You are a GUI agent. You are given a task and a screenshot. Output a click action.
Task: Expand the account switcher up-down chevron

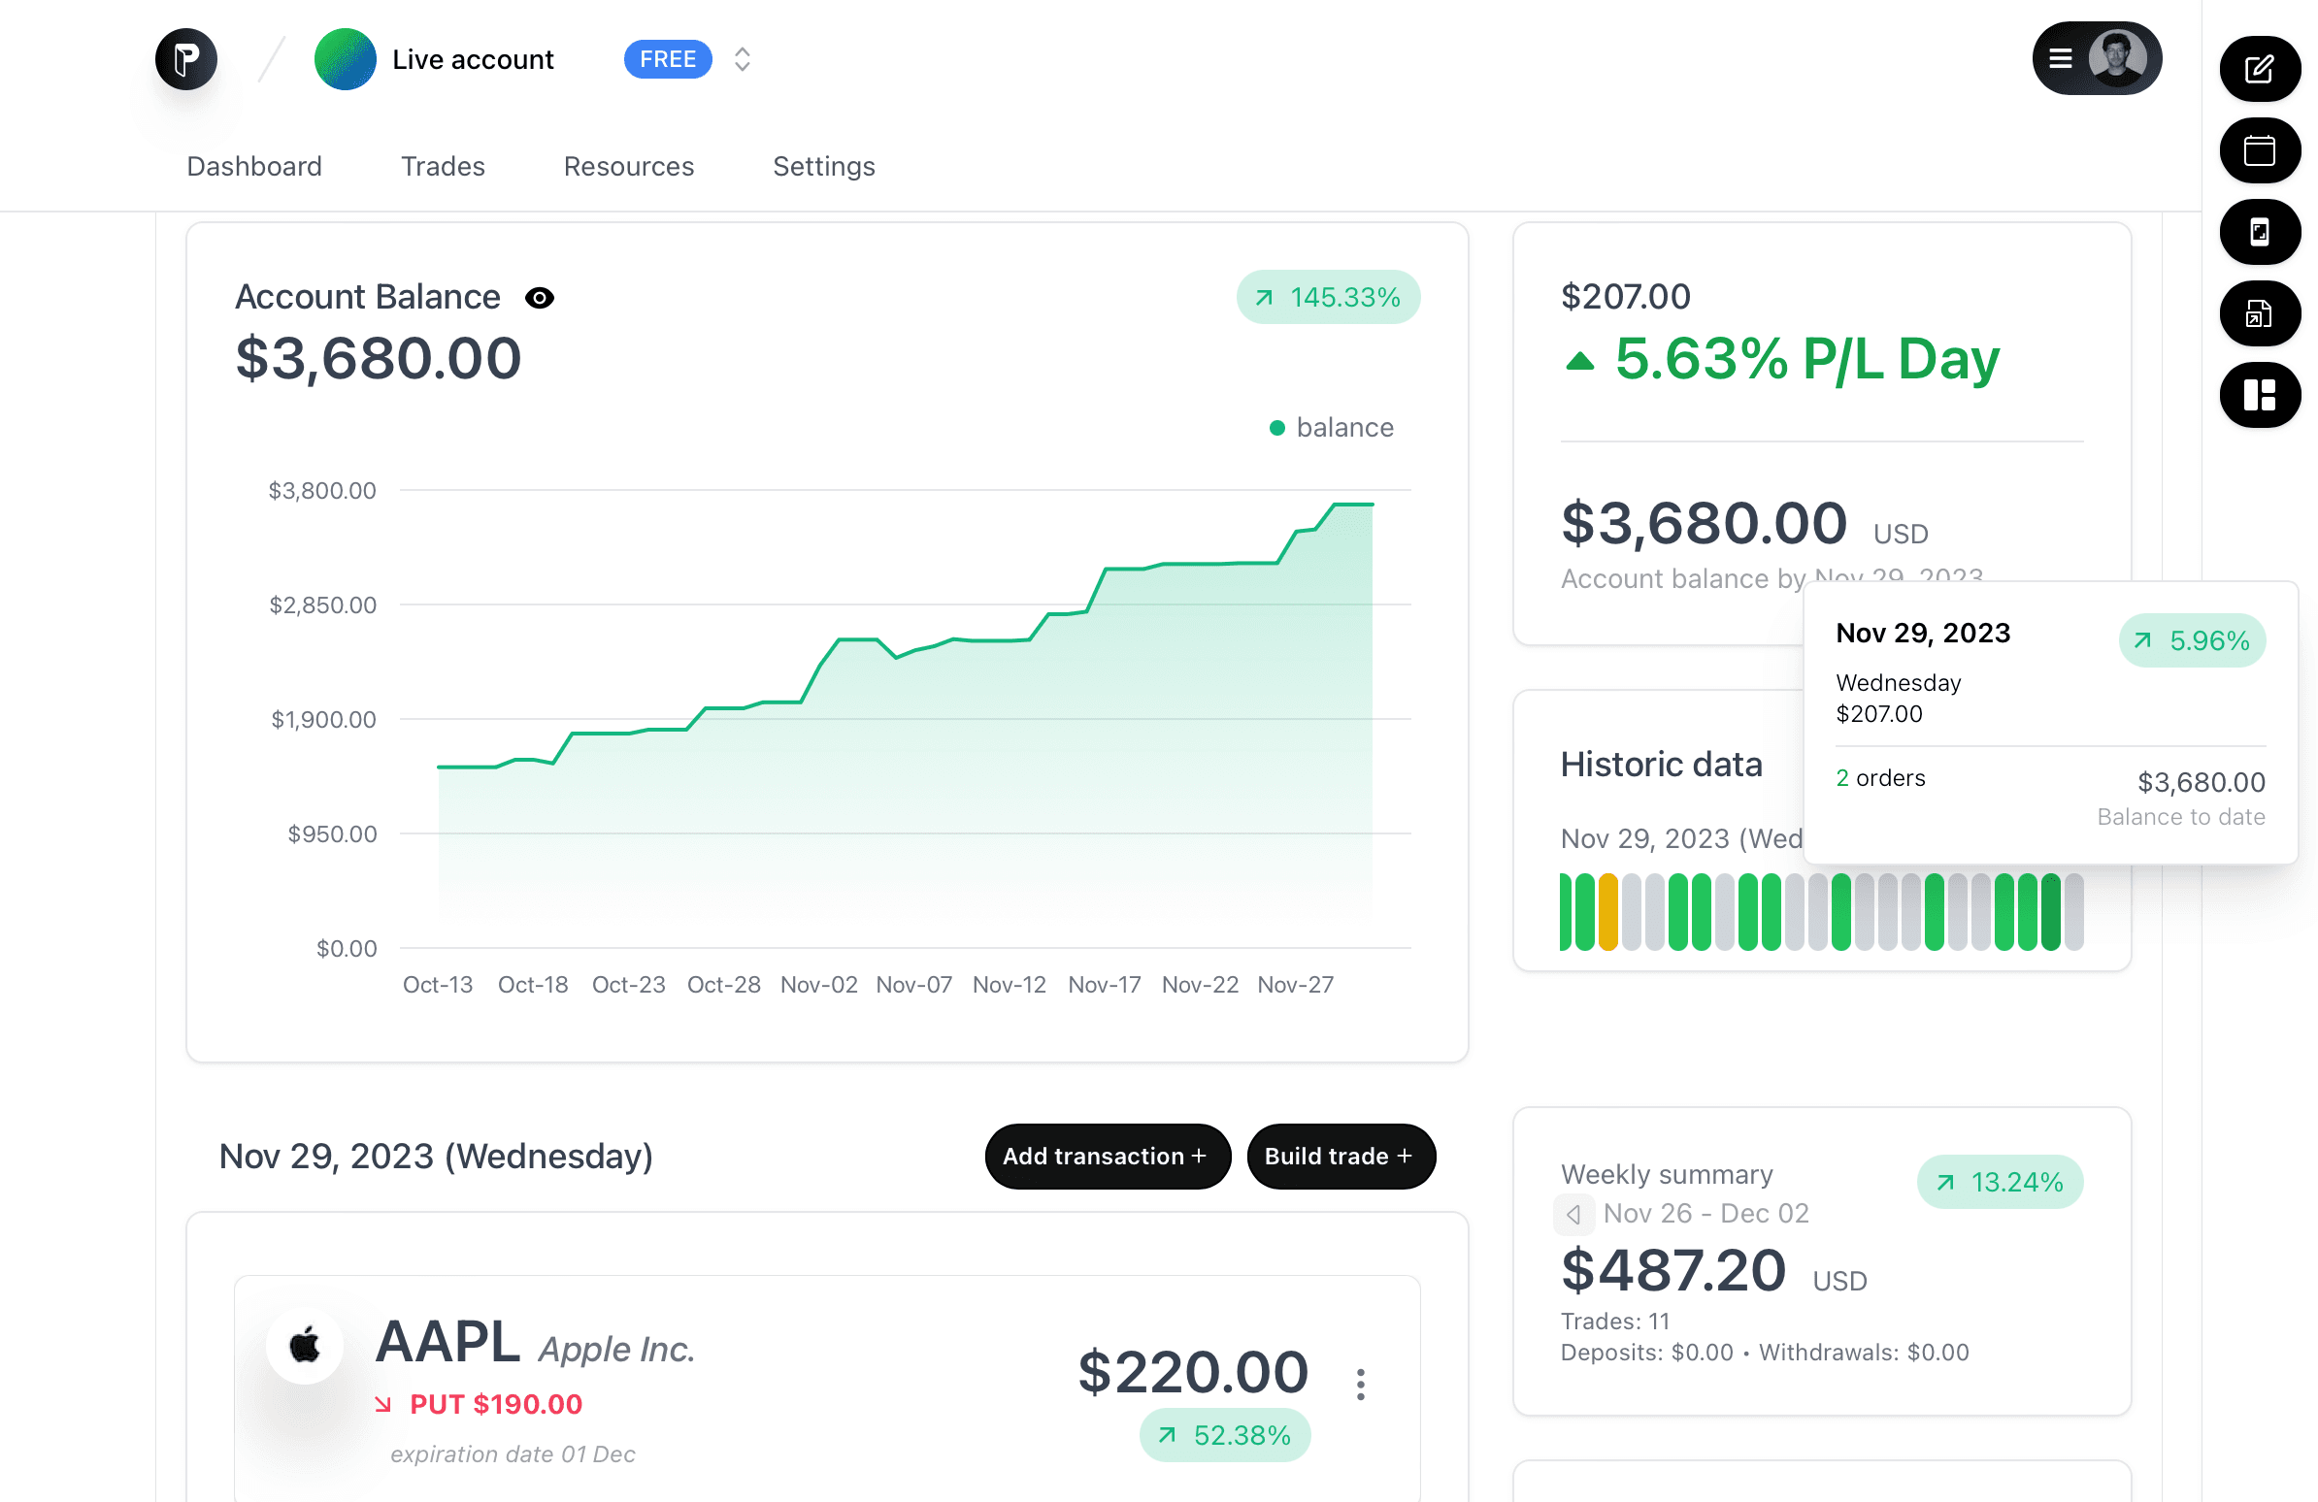743,59
